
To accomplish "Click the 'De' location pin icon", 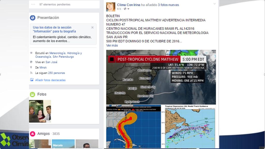I will (31, 67).
